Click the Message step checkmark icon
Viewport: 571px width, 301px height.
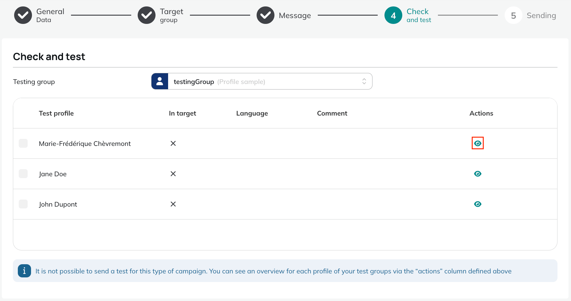(266, 15)
